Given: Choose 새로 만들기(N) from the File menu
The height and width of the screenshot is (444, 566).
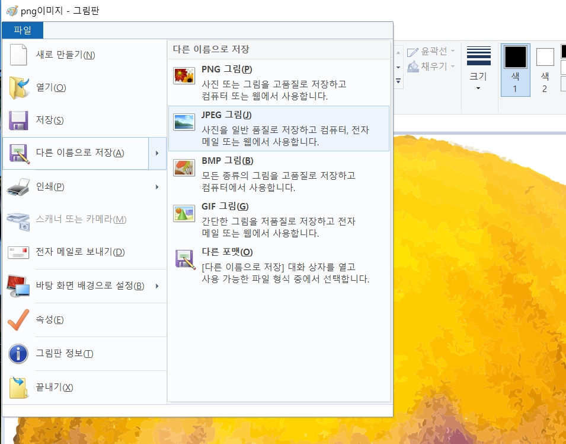Looking at the screenshot, I should click(85, 55).
